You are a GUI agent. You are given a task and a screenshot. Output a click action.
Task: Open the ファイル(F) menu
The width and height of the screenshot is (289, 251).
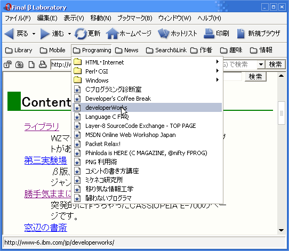[x=18, y=18]
